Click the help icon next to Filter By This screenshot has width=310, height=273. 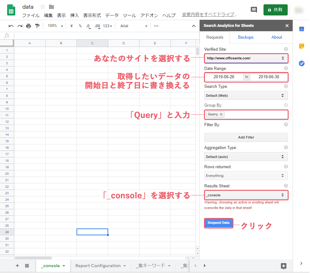coord(286,125)
